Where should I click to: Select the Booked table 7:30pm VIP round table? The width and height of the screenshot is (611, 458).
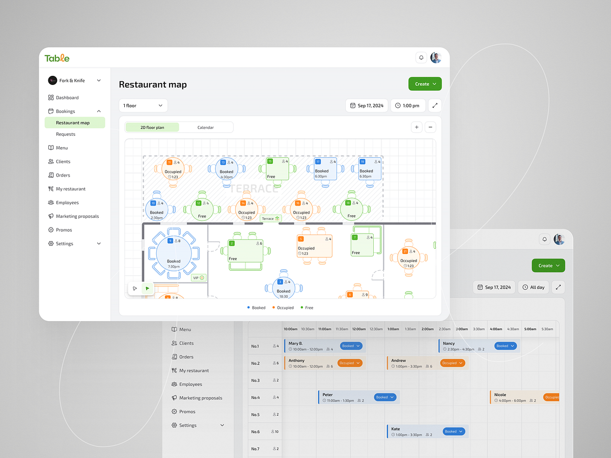pyautogui.click(x=174, y=253)
